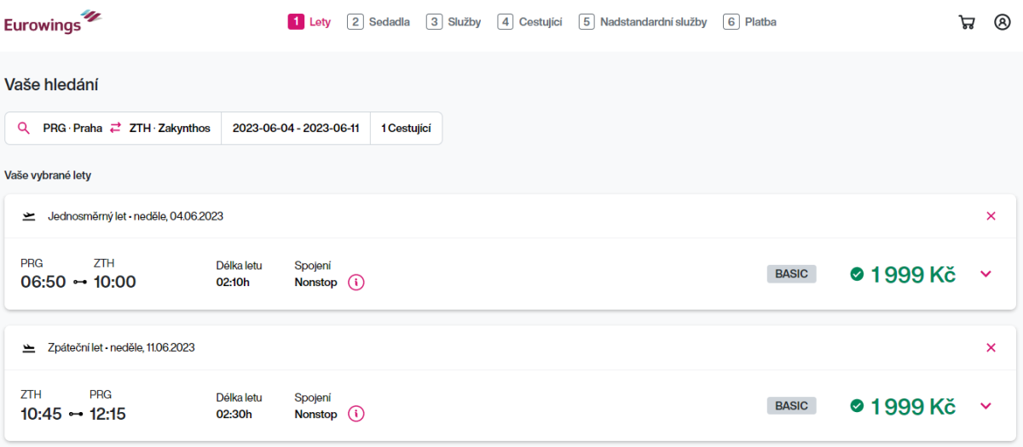This screenshot has width=1023, height=447.
Task: Select the return flight 1 999 Kč price
Action: tap(903, 406)
